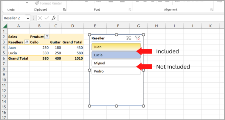Select row 10 header
This screenshot has height=120, width=225.
coord(4,80)
